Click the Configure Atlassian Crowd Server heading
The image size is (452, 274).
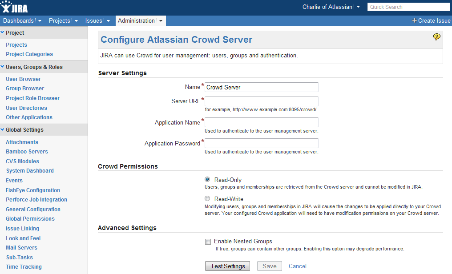[x=177, y=40]
